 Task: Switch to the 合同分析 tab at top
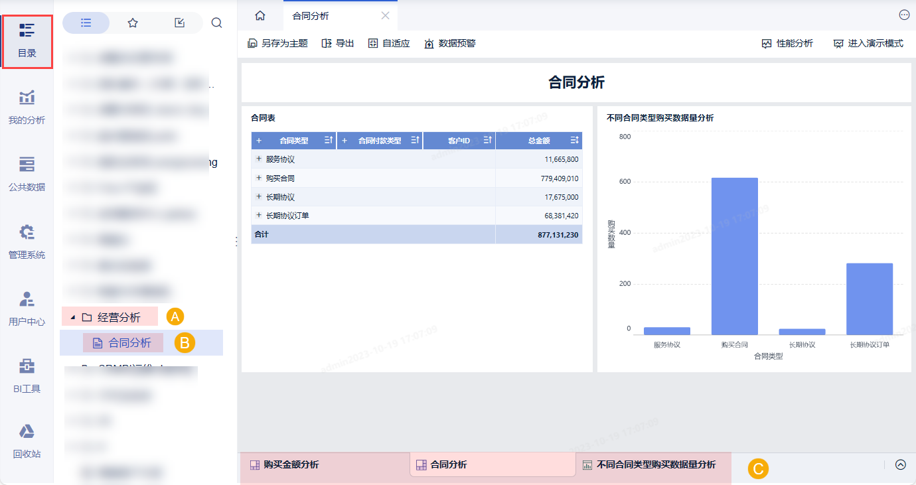point(311,16)
